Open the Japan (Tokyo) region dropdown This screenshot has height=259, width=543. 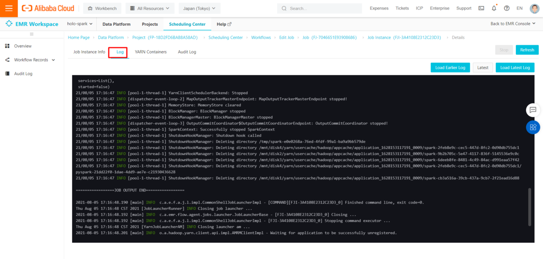click(199, 8)
